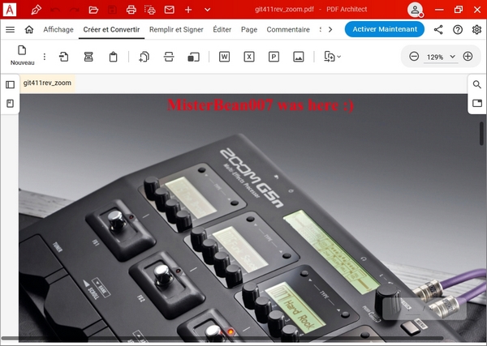Convert PDF to image icon
The image size is (487, 346).
(299, 57)
